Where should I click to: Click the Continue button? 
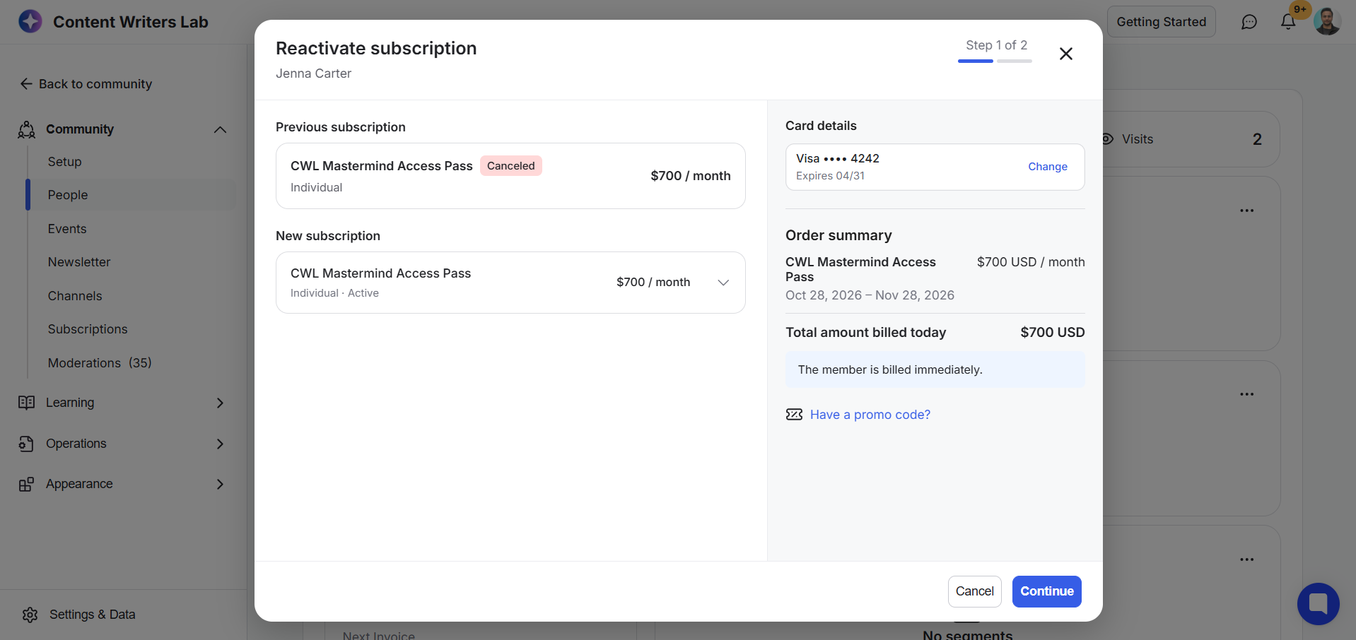1046,591
